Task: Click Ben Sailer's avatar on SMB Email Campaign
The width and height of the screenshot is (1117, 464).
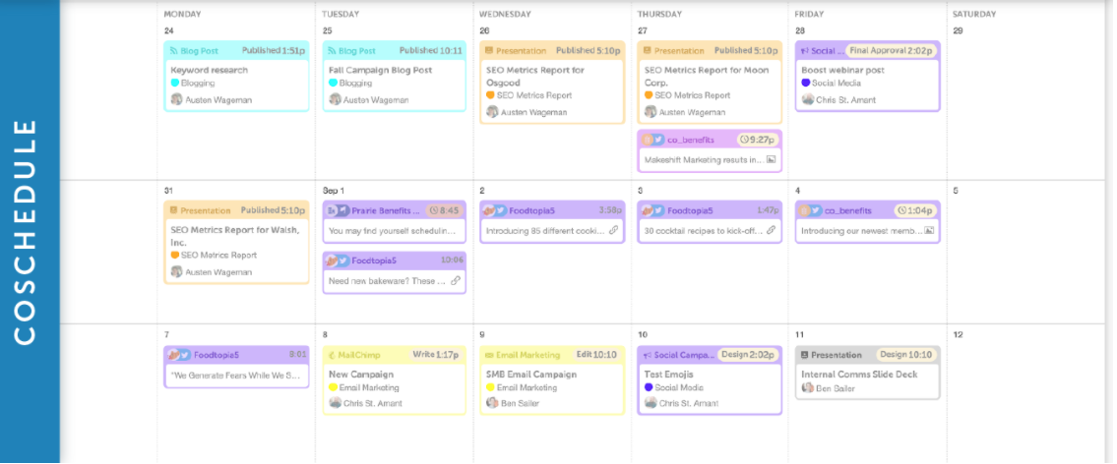Action: coord(492,403)
